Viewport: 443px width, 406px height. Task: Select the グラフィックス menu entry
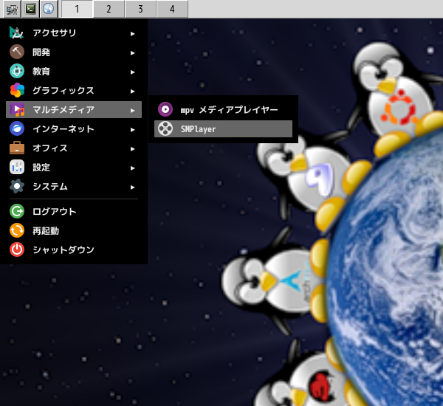click(x=74, y=90)
